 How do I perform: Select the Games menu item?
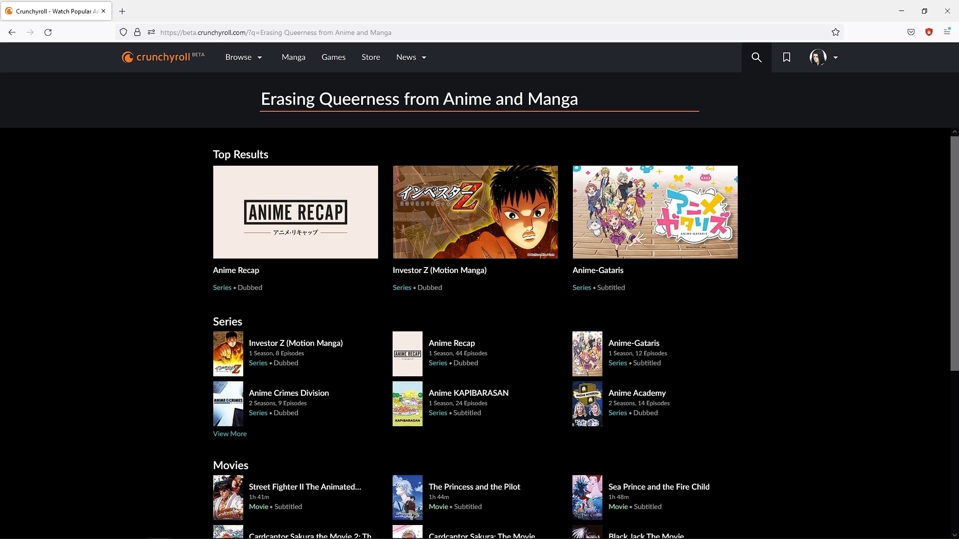(x=333, y=57)
